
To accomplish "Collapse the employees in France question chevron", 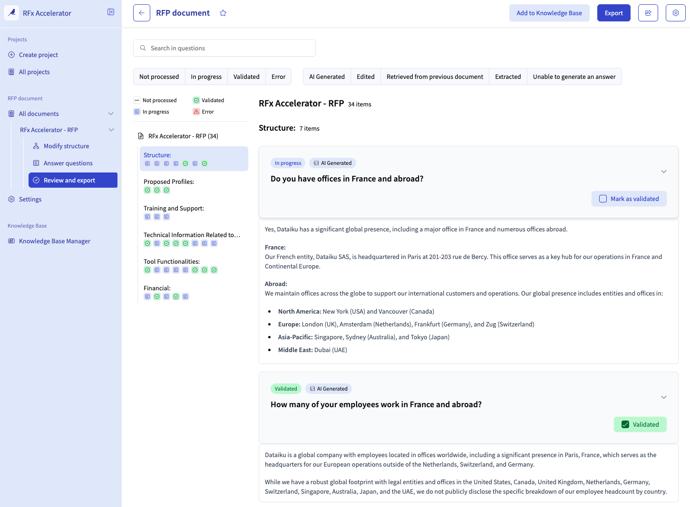I will [664, 397].
